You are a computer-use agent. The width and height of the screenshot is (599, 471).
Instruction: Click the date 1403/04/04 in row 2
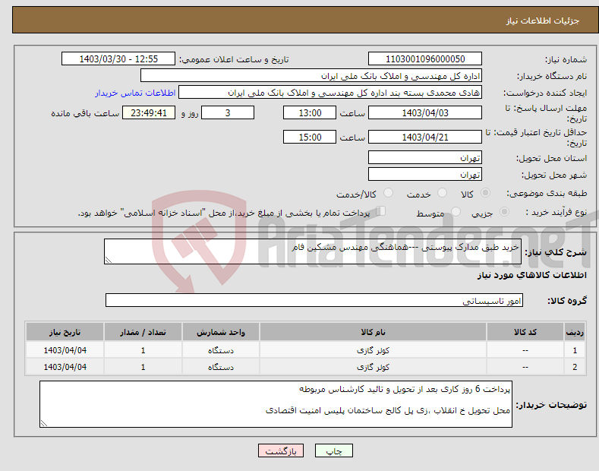tap(65, 367)
